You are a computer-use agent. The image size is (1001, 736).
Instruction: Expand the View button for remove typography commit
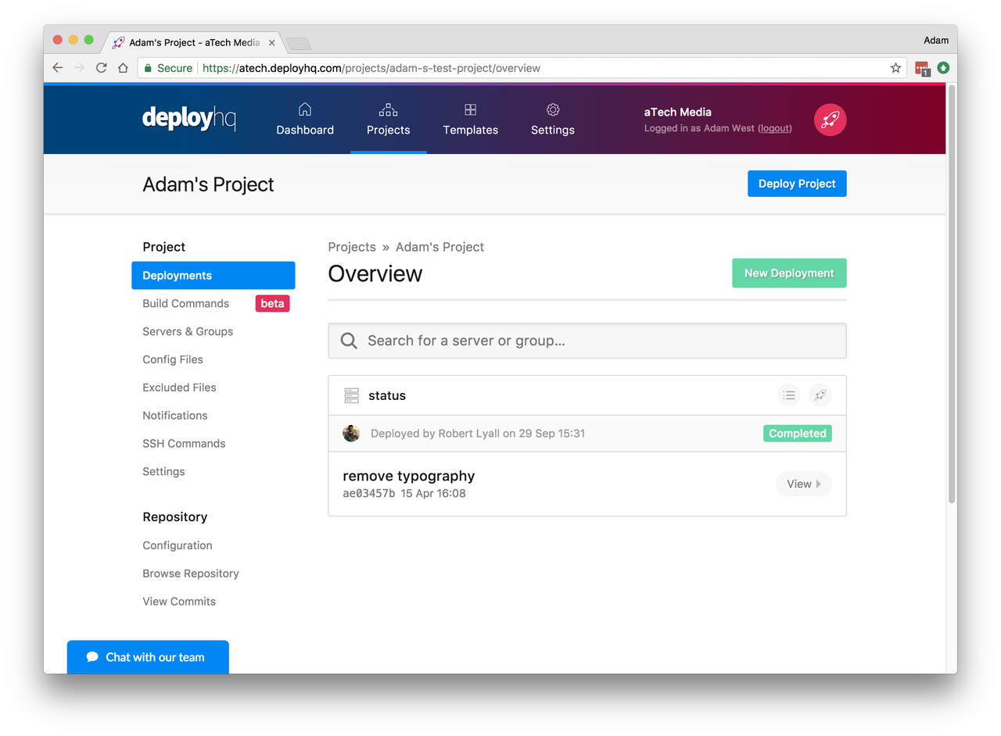tap(803, 484)
